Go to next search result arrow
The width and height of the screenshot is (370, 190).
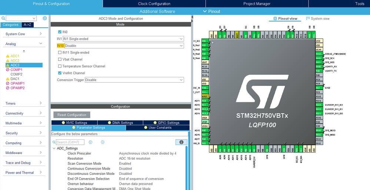point(103,142)
